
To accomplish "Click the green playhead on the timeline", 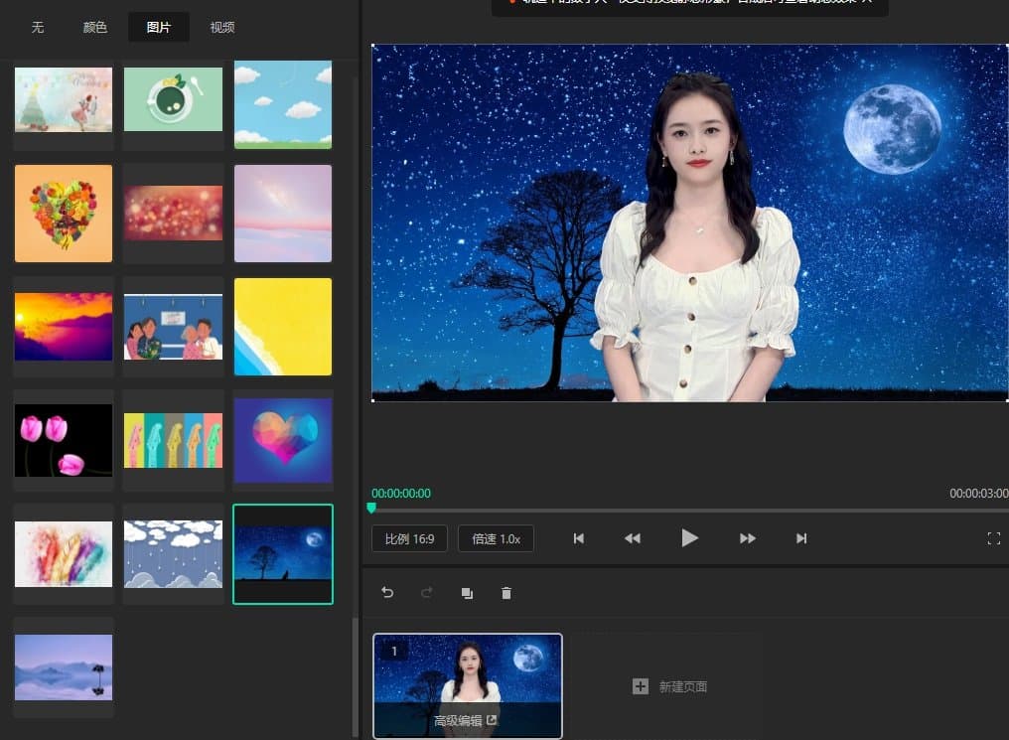I will click(371, 508).
